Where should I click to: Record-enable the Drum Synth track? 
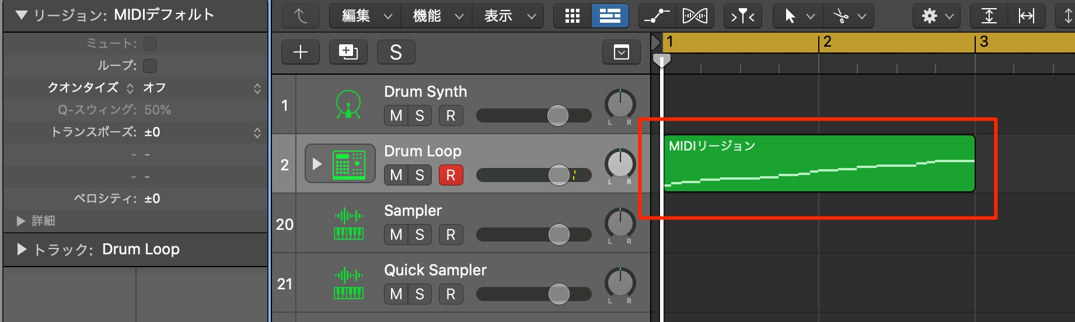451,116
